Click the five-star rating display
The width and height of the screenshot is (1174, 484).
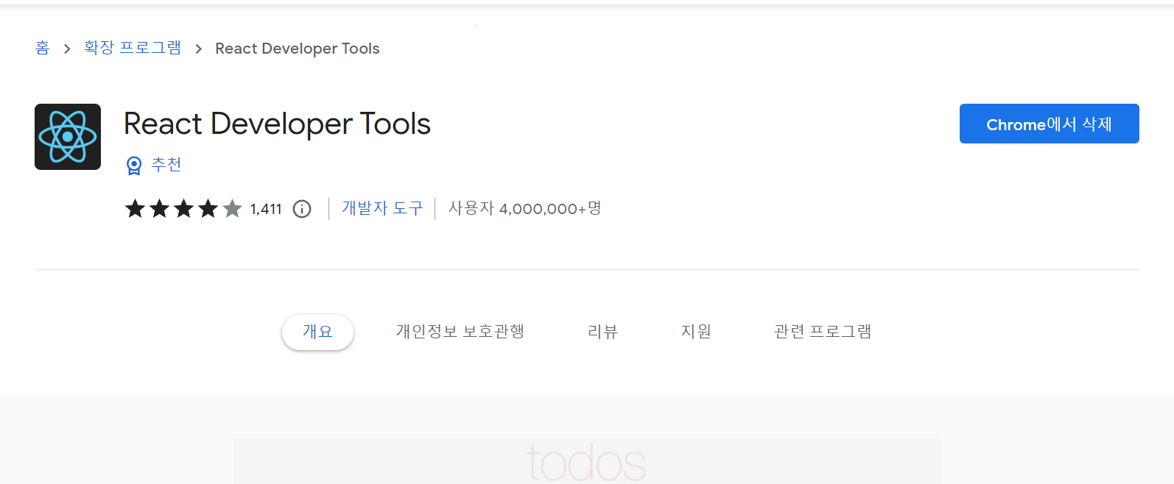183,209
